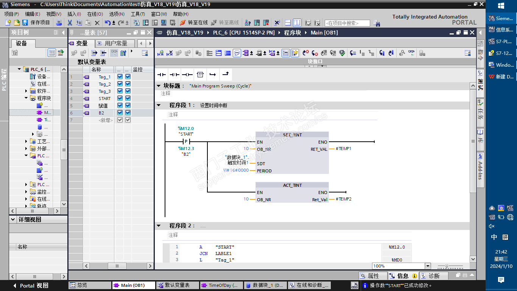Viewport: 517px width, 291px height.
Task: Open the 项目(P) menu
Action: [x=11, y=14]
